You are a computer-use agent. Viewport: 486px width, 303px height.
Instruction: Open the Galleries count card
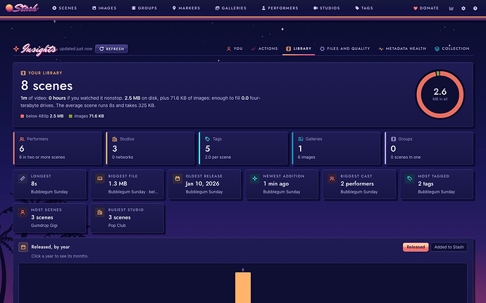coord(336,148)
